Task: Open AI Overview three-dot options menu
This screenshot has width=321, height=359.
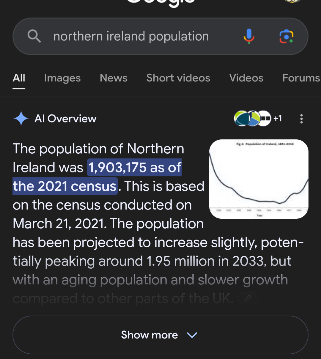Action: (301, 119)
